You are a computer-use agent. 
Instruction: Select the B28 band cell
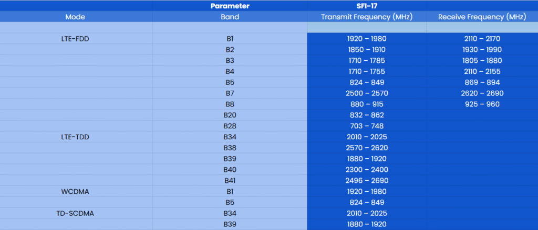click(230, 126)
